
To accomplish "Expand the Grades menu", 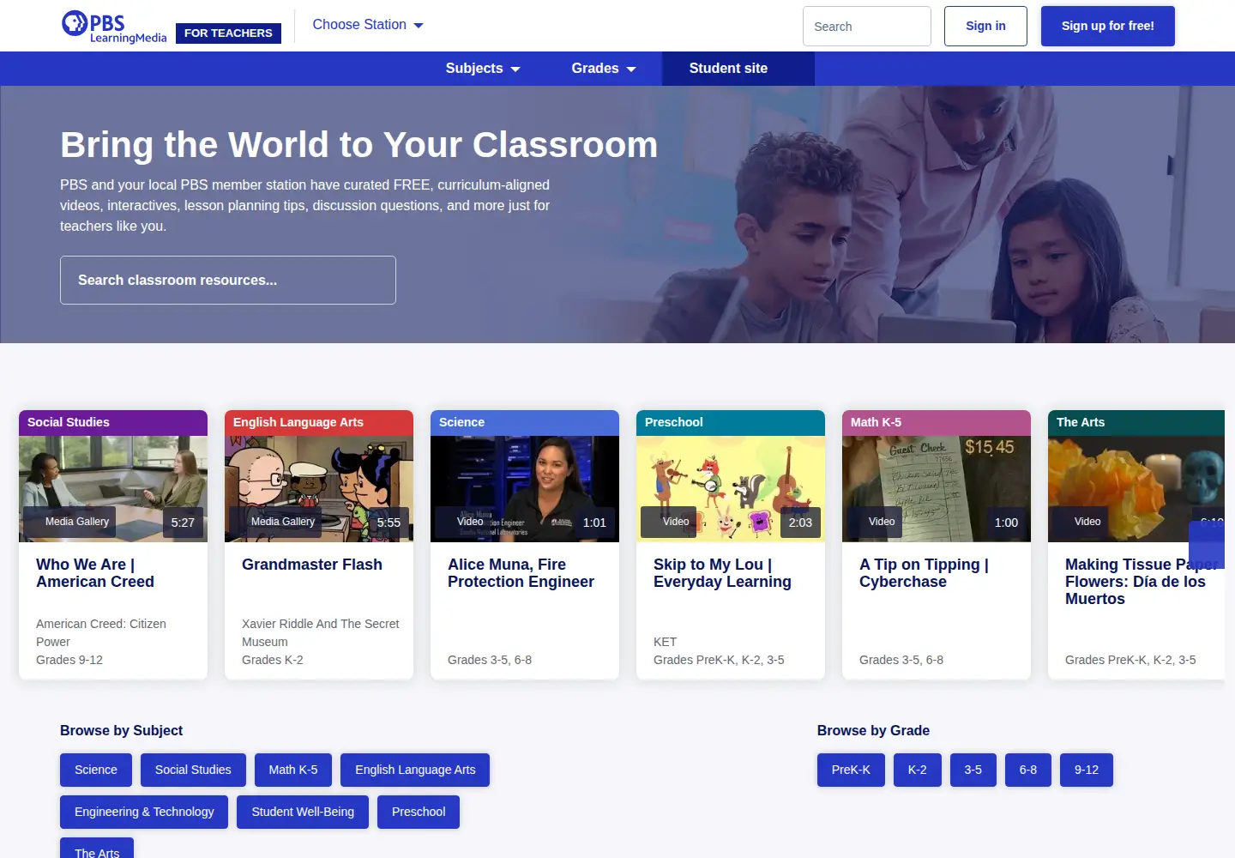I will pyautogui.click(x=604, y=69).
